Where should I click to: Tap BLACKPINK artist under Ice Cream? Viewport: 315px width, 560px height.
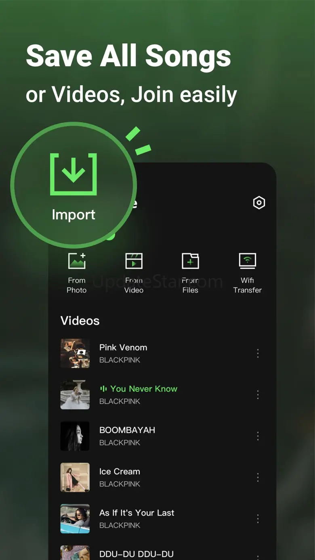click(x=120, y=484)
